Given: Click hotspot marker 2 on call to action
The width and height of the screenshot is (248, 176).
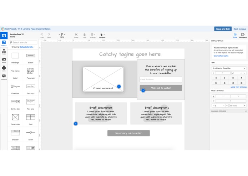Looking at the screenshot, I should click(x=143, y=90).
